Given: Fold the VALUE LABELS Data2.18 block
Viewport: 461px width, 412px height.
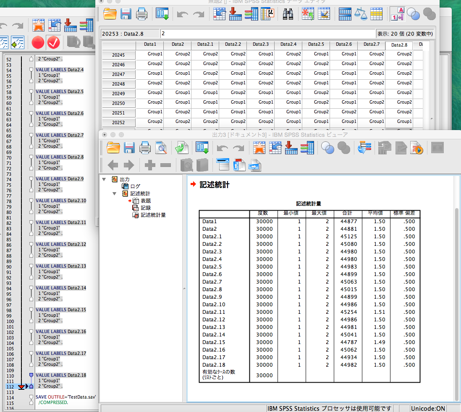Looking at the screenshot, I should point(31,375).
